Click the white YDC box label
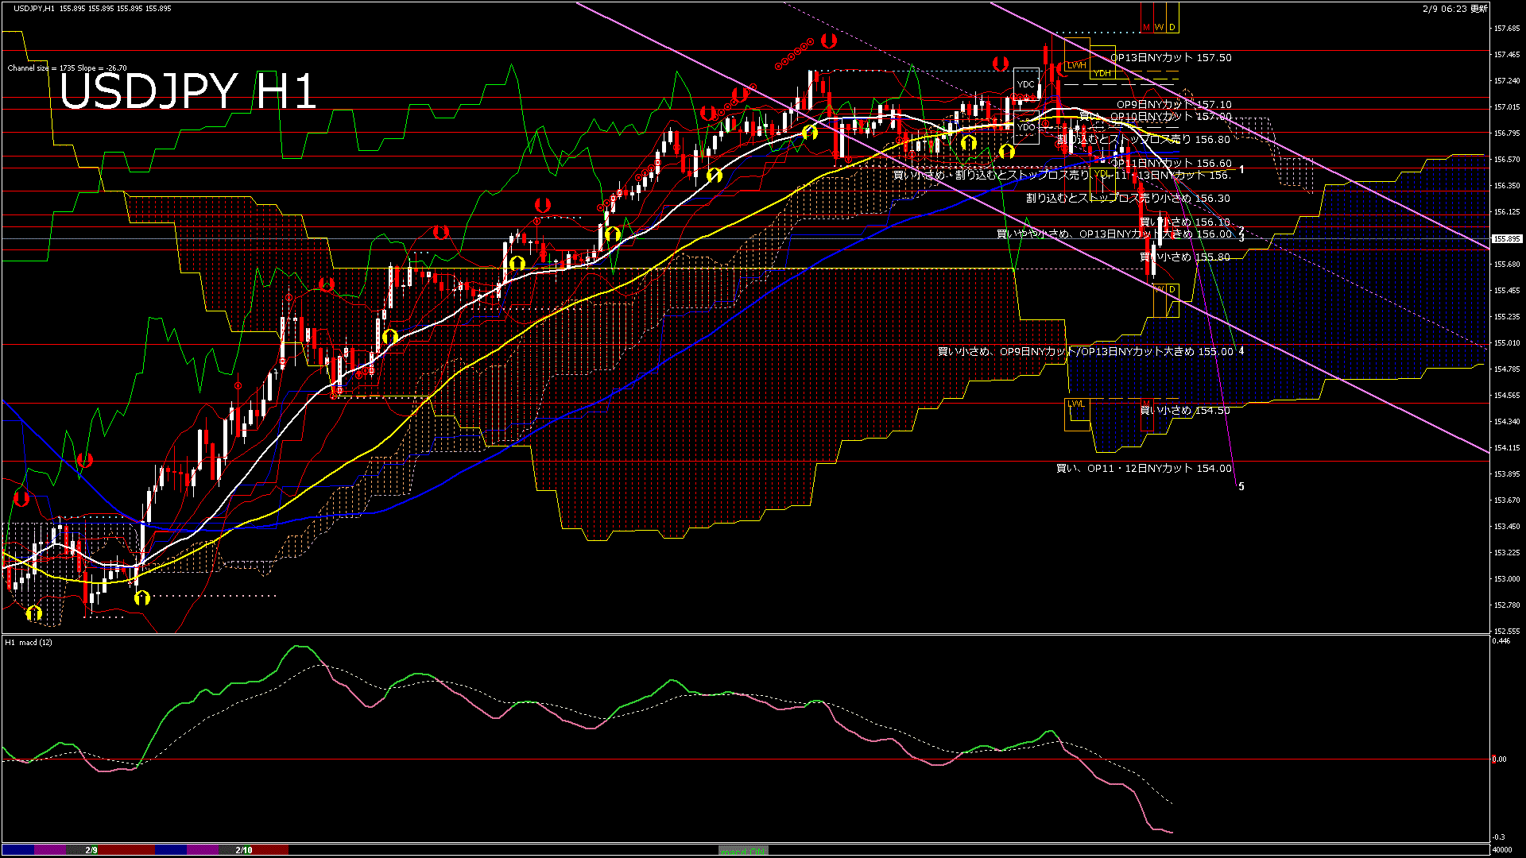This screenshot has height=858, width=1526. pyautogui.click(x=1026, y=84)
